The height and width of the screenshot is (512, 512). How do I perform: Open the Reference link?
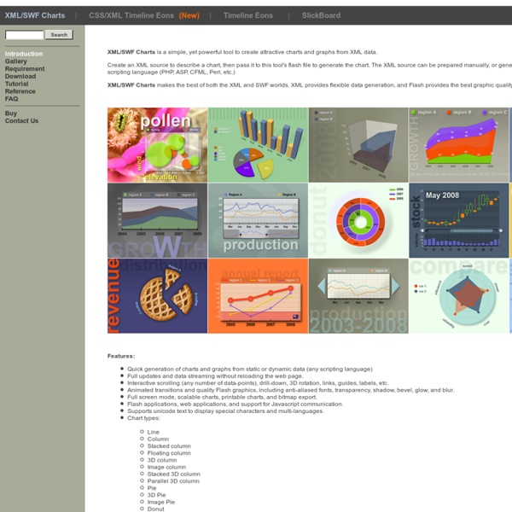click(x=20, y=91)
